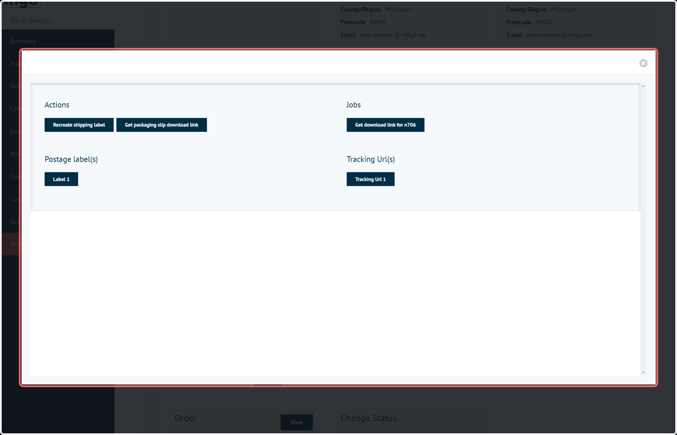Click the Postage label(s) heading
This screenshot has width=677, height=435.
coord(71,159)
